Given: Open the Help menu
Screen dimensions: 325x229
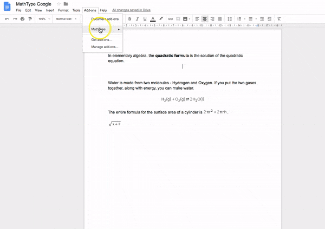Looking at the screenshot, I should [x=103, y=10].
